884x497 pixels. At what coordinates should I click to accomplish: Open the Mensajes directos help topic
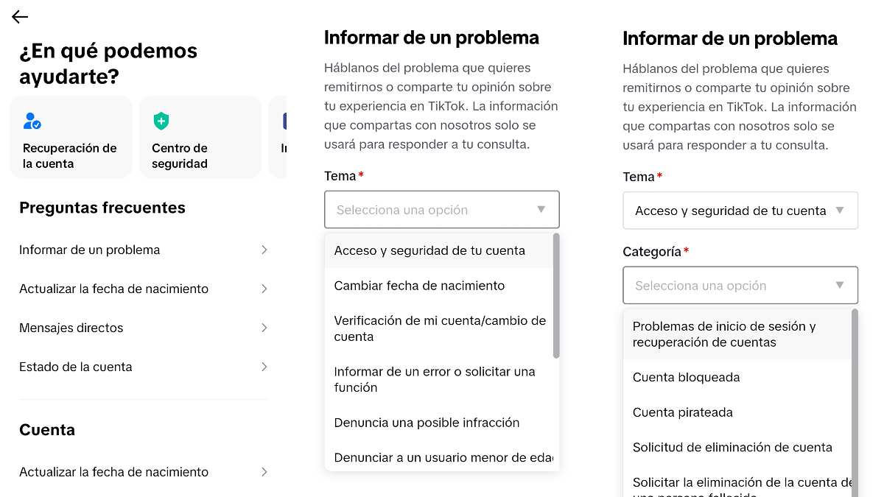(x=144, y=328)
